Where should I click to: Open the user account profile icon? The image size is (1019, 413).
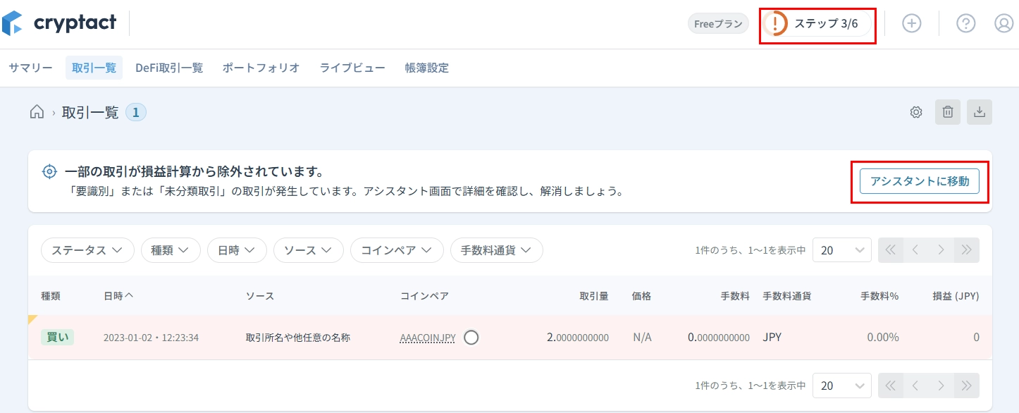pos(1003,23)
